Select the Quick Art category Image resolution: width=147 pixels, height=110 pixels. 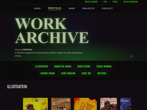click(86, 74)
